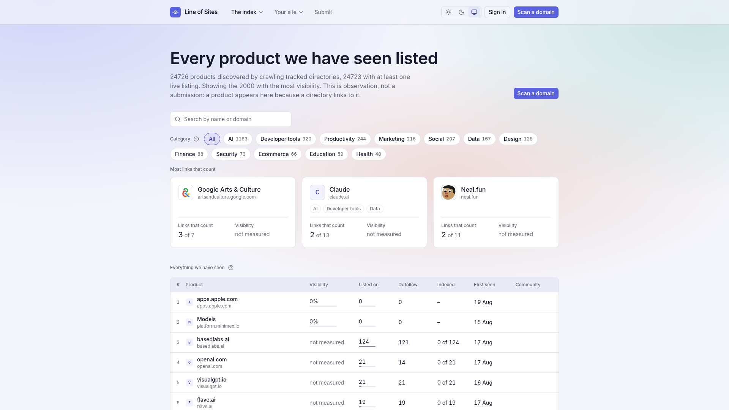Sort by Visibility column header
Image resolution: width=729 pixels, height=410 pixels.
319,285
